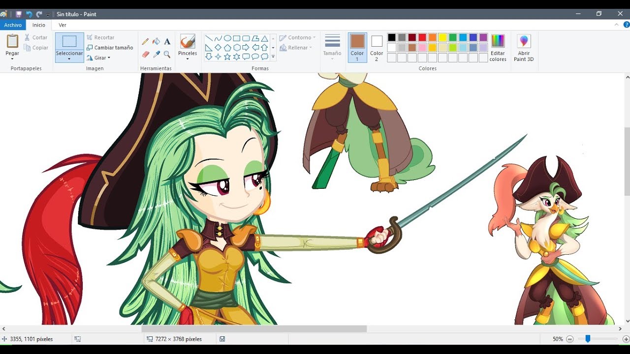
Task: Pick the green color swatch
Action: (x=453, y=37)
